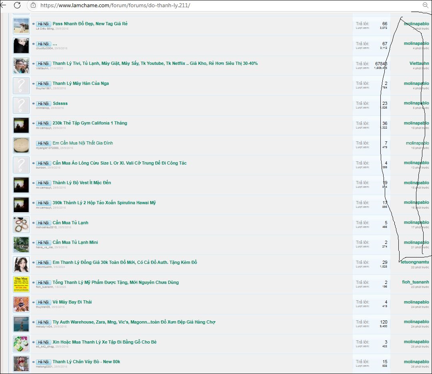
Task: Open thread Pass Nhanh Đồ Đẹp, New Tag Giá Rẻ
Action: (90, 24)
